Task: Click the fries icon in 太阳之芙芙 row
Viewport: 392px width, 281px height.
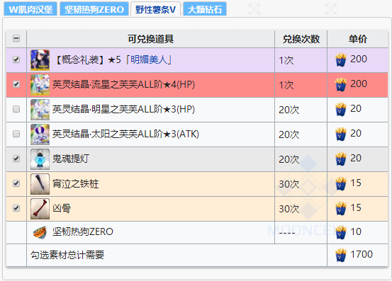Action: coord(341,134)
